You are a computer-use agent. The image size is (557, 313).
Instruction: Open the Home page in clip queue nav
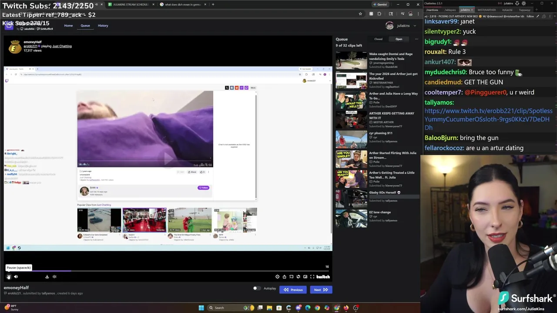(68, 25)
